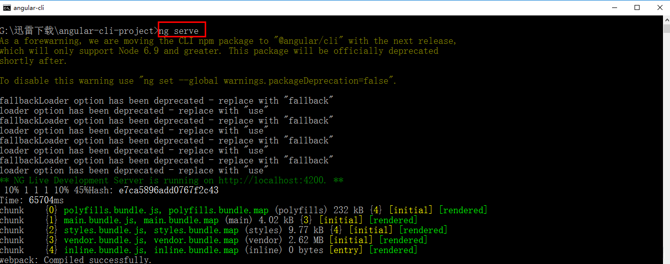Click the [entry] tag on inline chunk
Screen dimensions: 670x264
[346, 250]
